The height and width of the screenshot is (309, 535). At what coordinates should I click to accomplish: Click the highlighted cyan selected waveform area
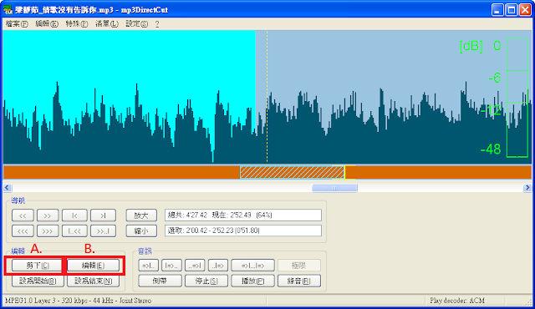(x=130, y=97)
